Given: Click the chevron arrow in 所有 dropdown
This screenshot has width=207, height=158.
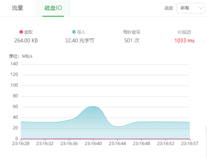Looking at the screenshot, I should coord(201,8).
